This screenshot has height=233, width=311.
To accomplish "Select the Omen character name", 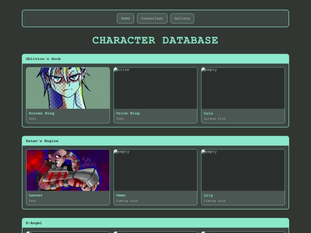I will [121, 196].
